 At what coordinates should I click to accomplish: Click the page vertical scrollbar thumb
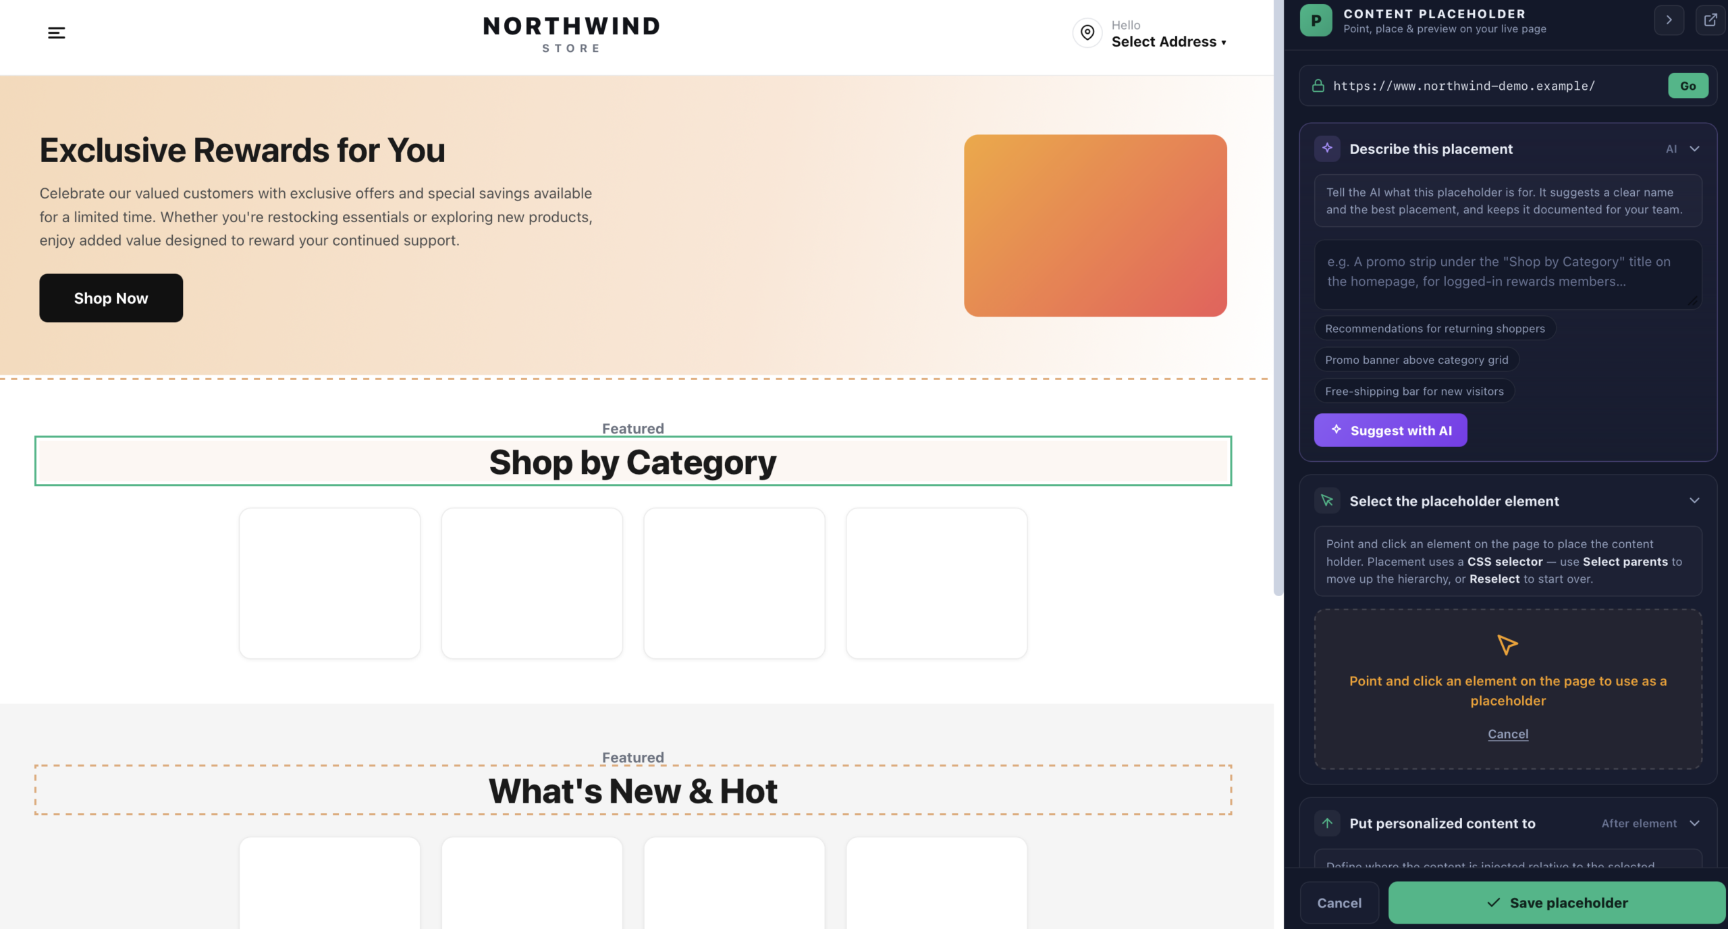1278,297
